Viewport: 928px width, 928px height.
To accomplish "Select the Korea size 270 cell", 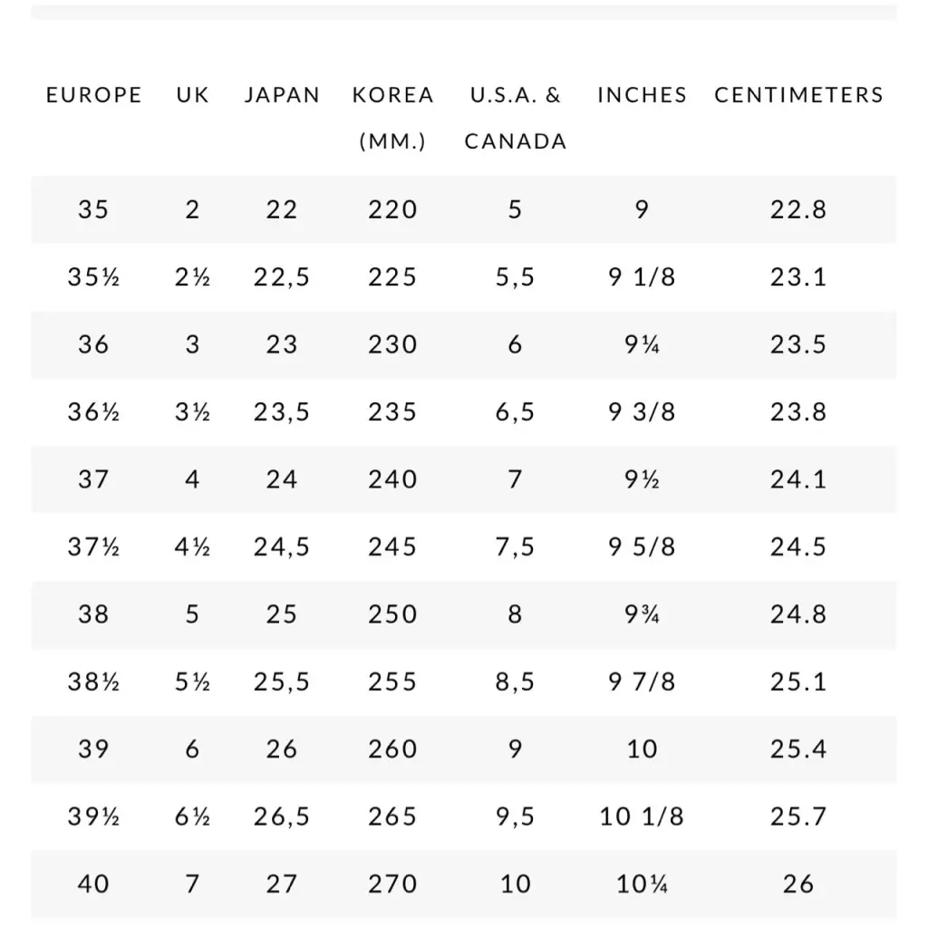I will coord(393,884).
